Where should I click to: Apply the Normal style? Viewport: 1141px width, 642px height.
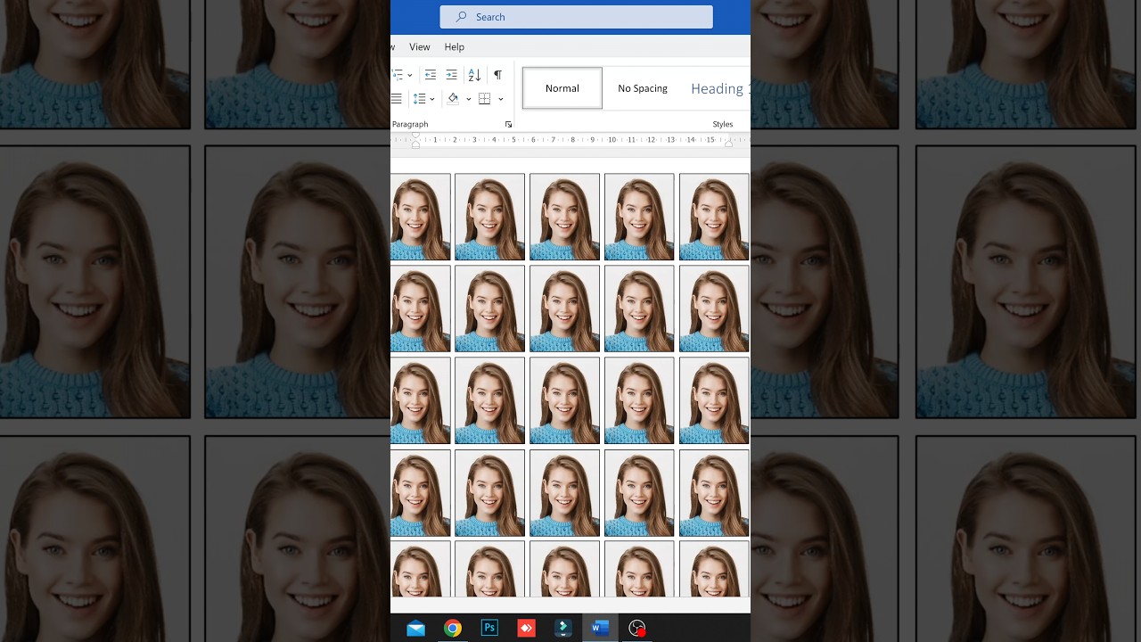(562, 88)
